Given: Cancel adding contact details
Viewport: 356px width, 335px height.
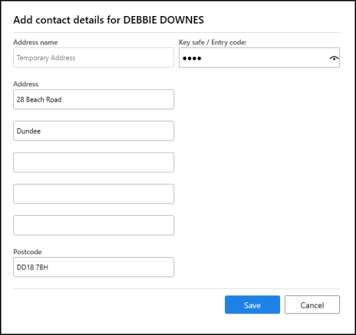Looking at the screenshot, I should pyautogui.click(x=312, y=305).
